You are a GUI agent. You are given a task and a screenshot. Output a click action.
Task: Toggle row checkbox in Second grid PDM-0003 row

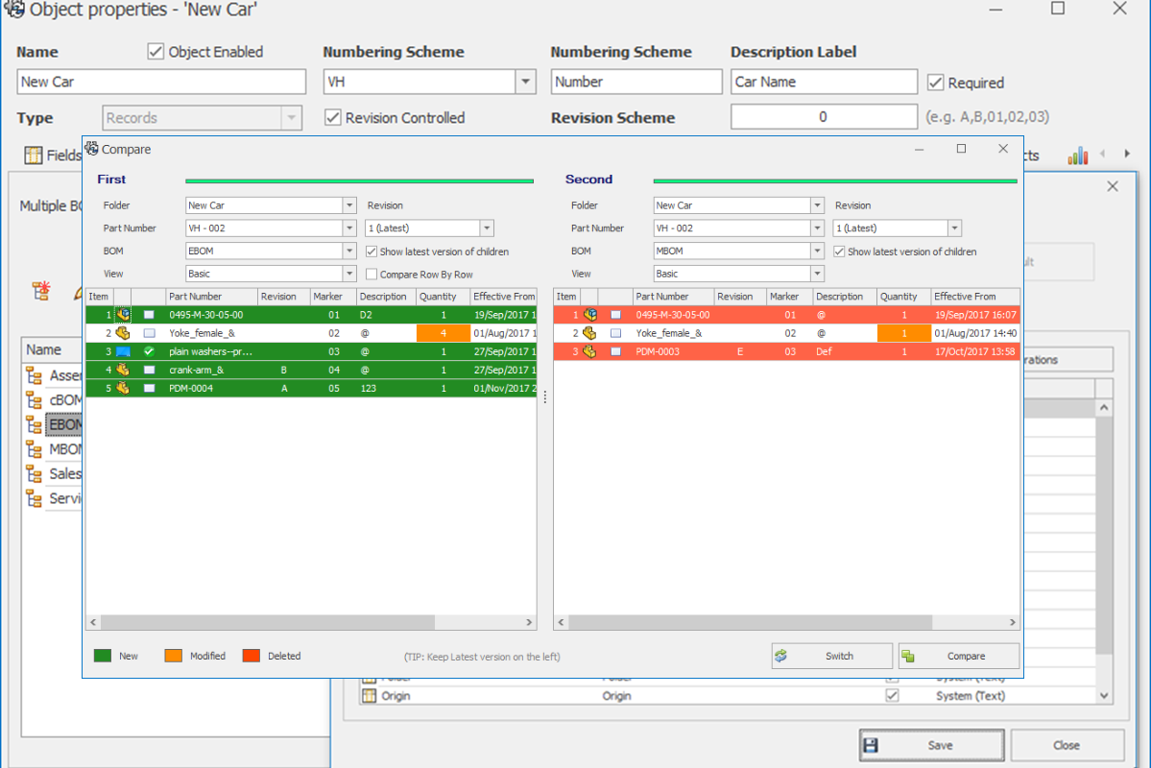(x=616, y=351)
